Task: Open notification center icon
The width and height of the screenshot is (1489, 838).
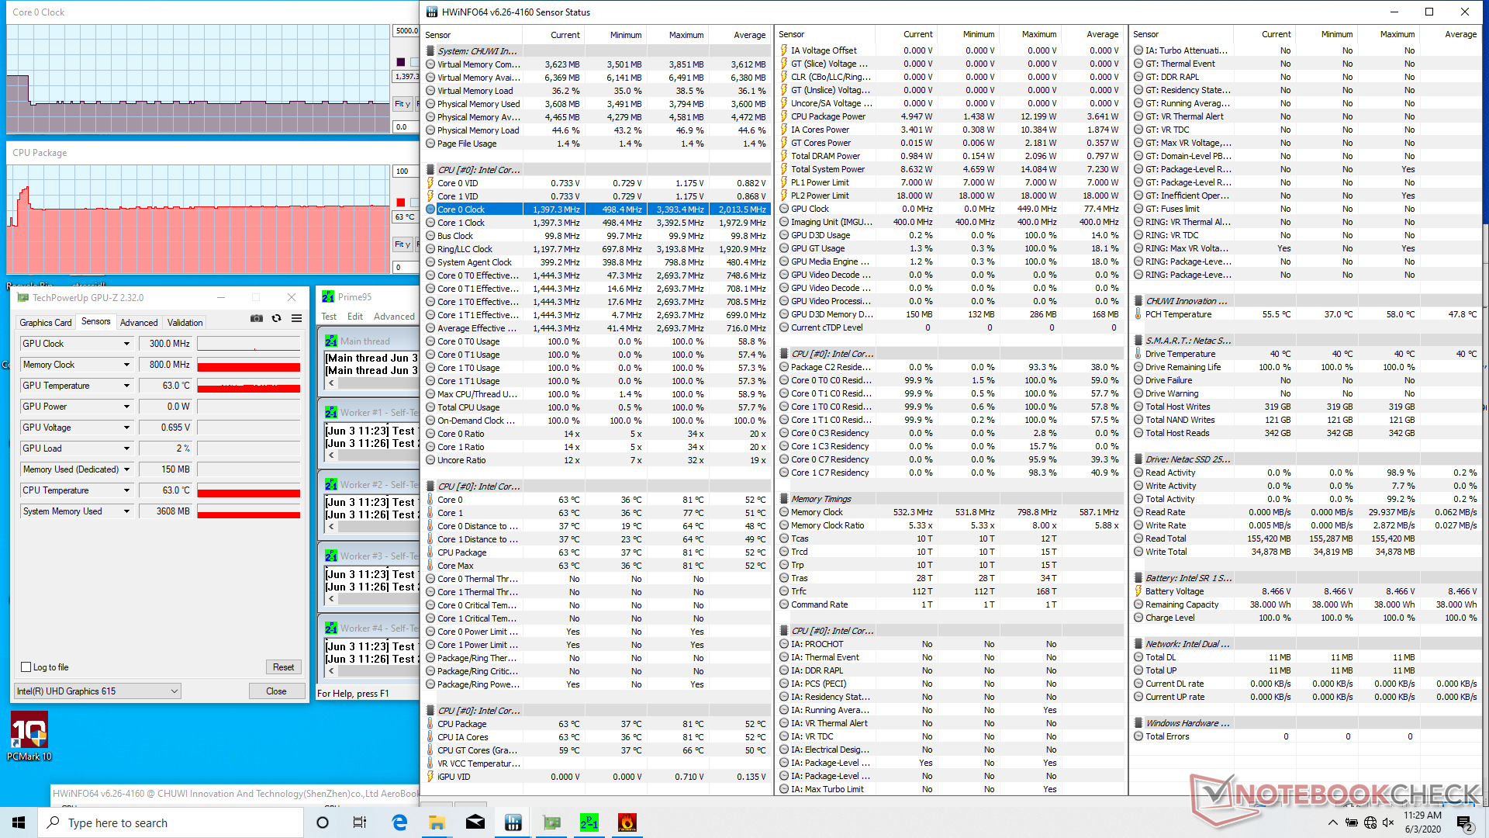Action: point(1464,823)
